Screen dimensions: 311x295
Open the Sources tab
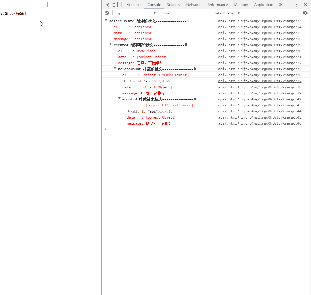point(173,4)
